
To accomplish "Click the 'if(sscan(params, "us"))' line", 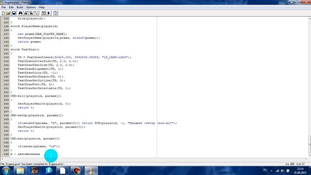I will click(x=39, y=146).
